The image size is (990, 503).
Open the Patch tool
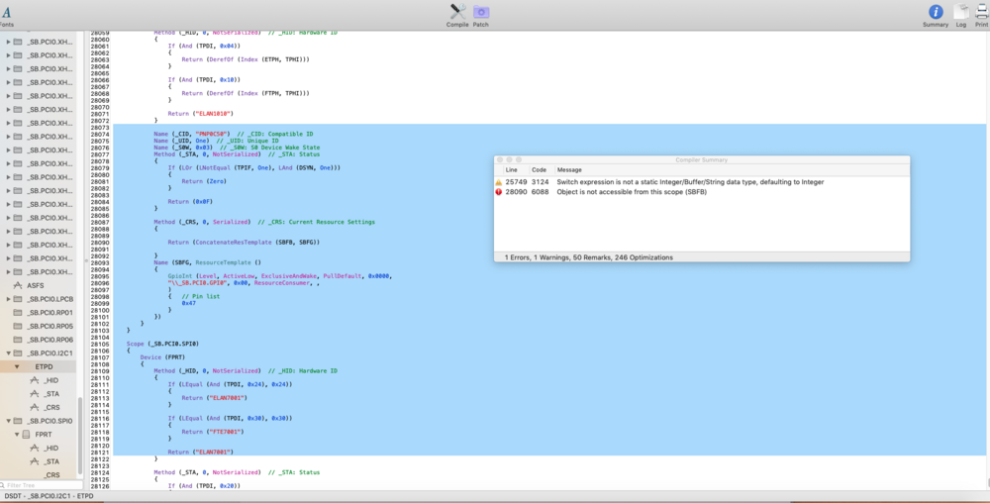(x=481, y=13)
